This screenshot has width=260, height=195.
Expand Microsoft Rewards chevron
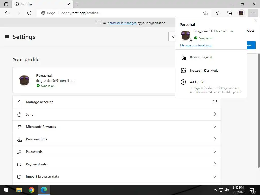click(x=215, y=126)
